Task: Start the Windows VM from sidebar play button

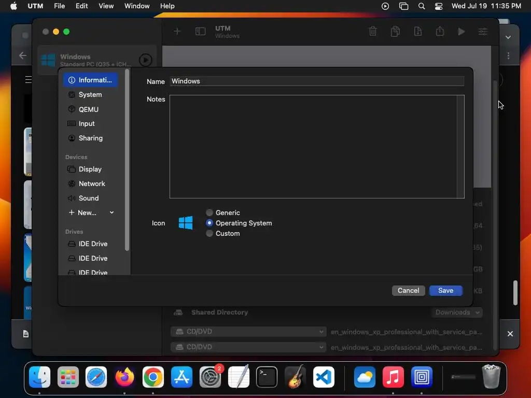Action: point(145,60)
